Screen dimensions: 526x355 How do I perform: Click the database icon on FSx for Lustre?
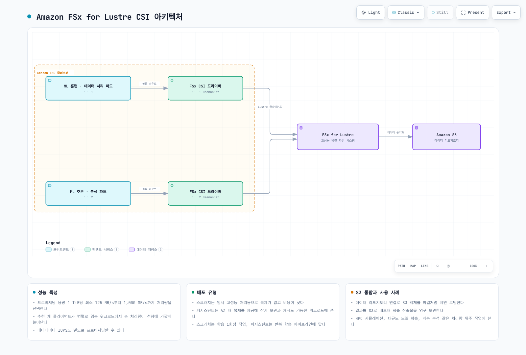[x=301, y=128]
